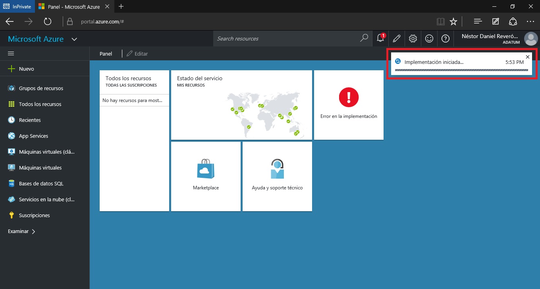Viewport: 540px width, 289px height.
Task: Click the Implementación iniciada progress bar
Action: click(462, 70)
